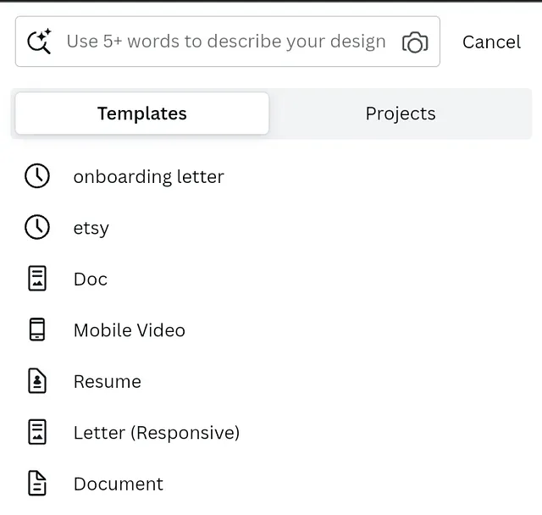Switch to the Projects tab
Screen dimensions: 542x515
tap(401, 114)
